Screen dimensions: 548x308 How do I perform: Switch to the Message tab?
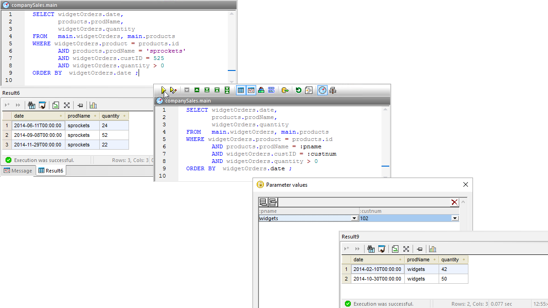click(x=18, y=171)
